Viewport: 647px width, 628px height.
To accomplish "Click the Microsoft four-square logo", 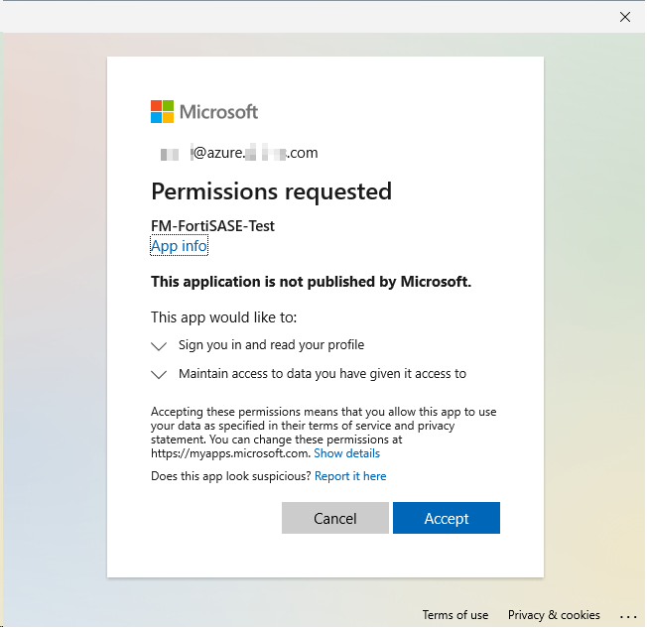I will (x=163, y=112).
